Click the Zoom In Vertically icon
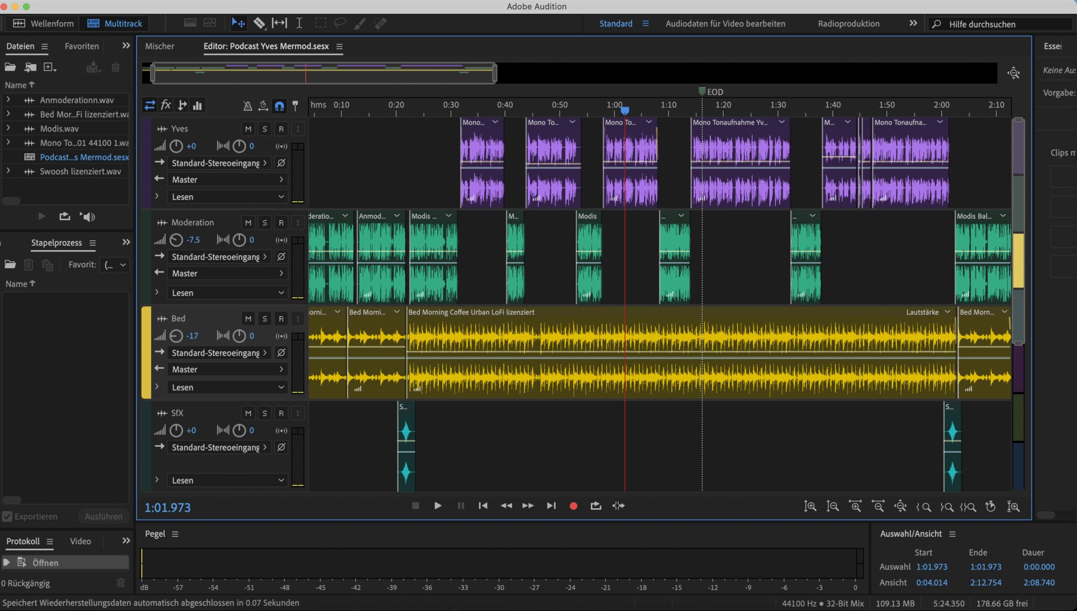The image size is (1077, 611). [810, 507]
